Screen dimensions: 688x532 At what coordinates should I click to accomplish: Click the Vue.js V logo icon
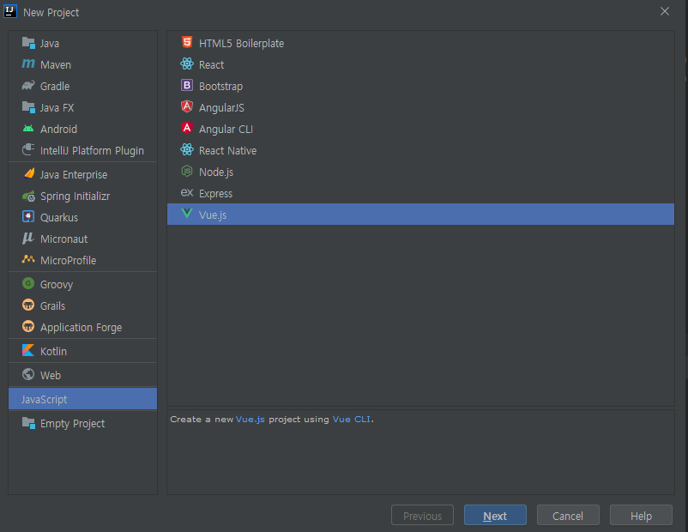tap(187, 214)
